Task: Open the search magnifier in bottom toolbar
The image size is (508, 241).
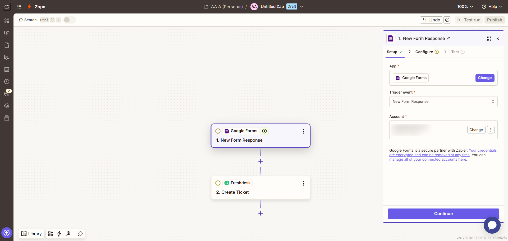Action: pos(80,234)
